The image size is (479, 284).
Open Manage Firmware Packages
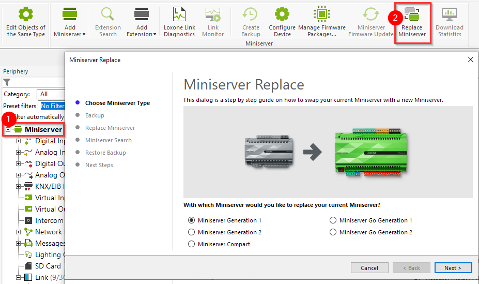click(322, 22)
